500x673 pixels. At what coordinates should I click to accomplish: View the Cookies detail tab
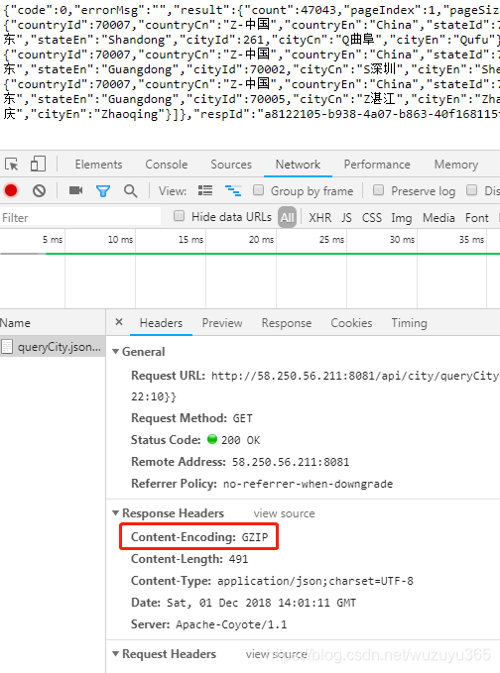351,323
